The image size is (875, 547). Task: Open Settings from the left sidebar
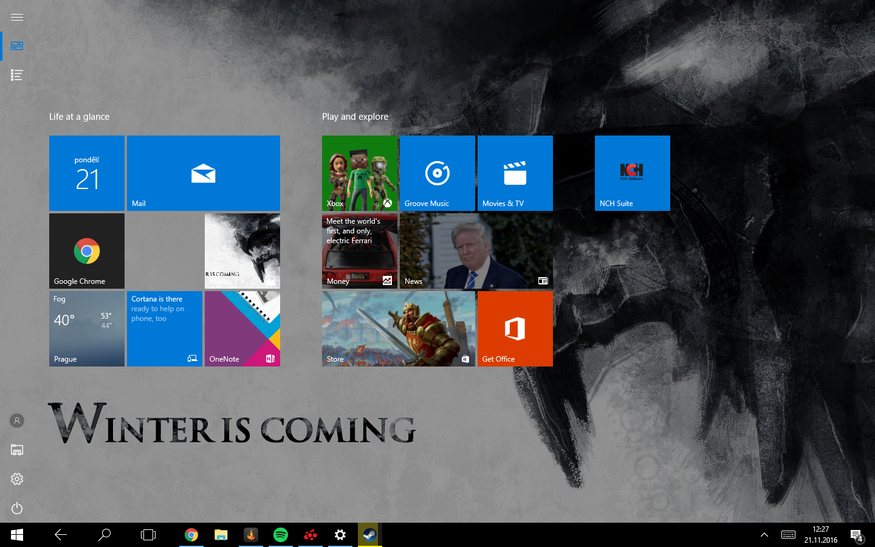(17, 479)
